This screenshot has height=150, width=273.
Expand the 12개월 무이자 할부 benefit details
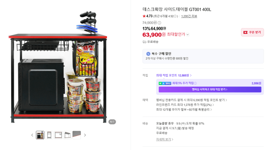pos(184,110)
